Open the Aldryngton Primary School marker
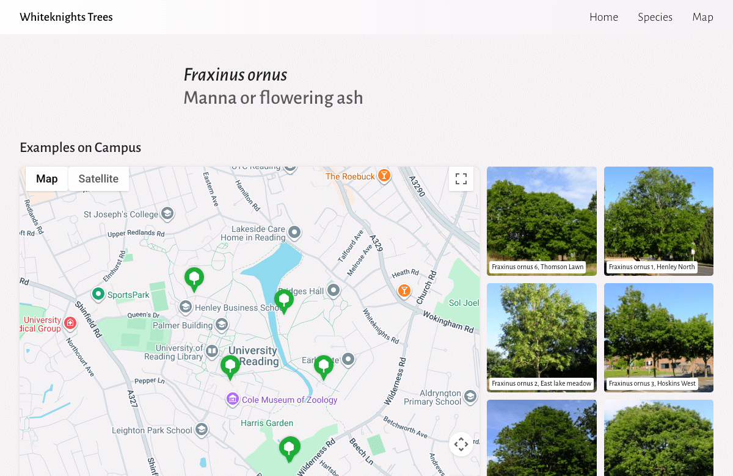This screenshot has width=733, height=476. point(470,397)
